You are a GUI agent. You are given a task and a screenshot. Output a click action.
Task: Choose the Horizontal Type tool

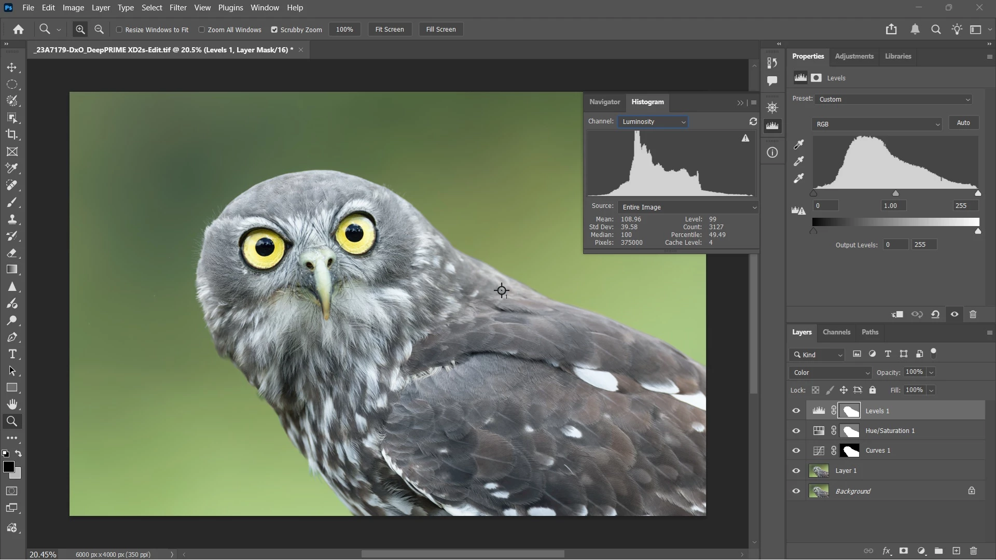[12, 354]
